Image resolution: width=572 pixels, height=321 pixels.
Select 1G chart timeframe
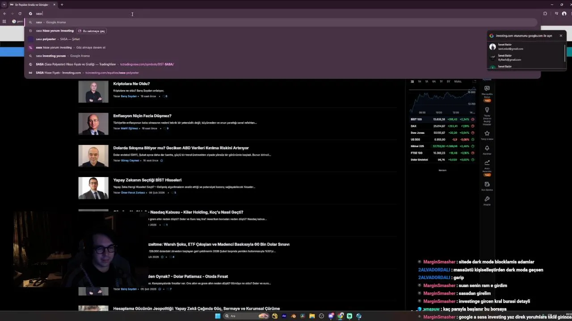coord(412,82)
